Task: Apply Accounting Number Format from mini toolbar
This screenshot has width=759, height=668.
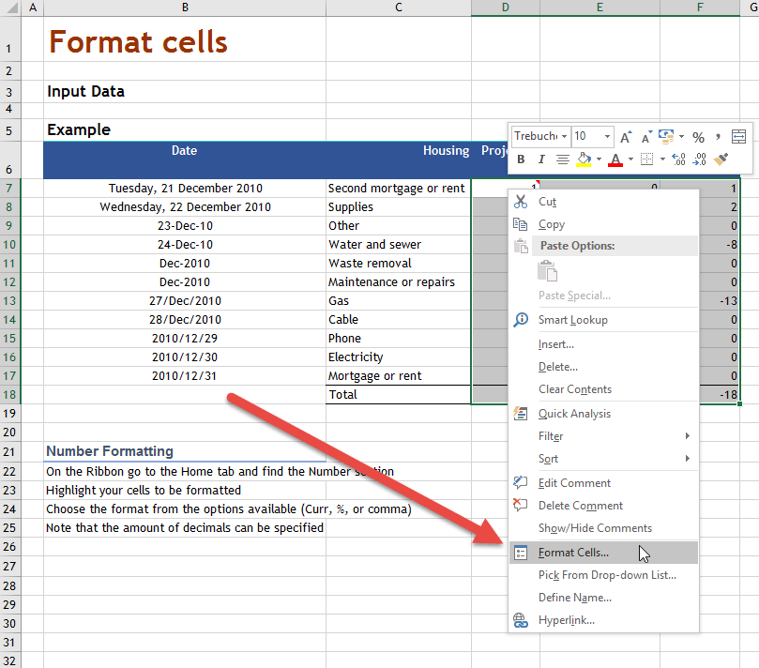Action: click(666, 136)
